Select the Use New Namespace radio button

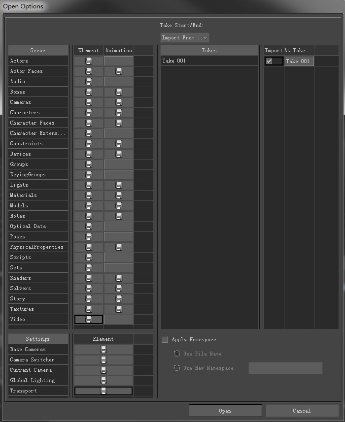click(177, 368)
